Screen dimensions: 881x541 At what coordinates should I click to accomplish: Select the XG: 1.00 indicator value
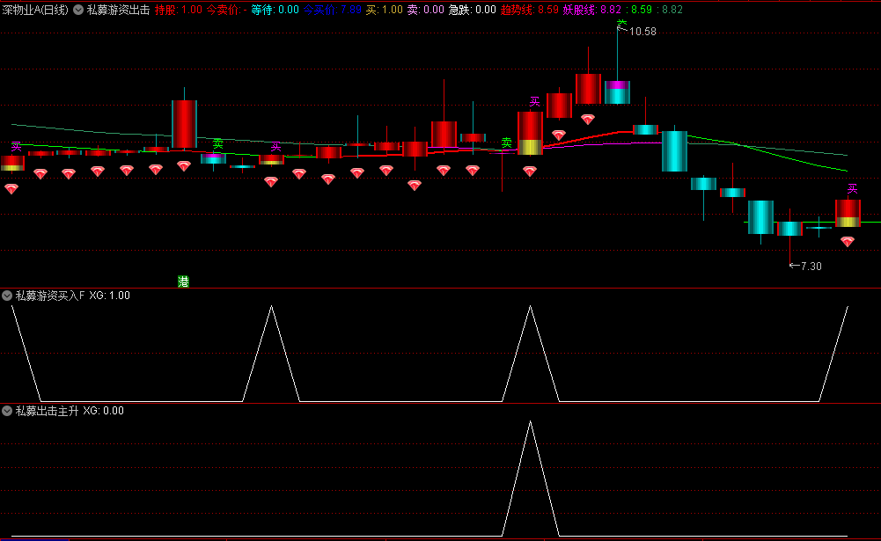[x=109, y=296]
